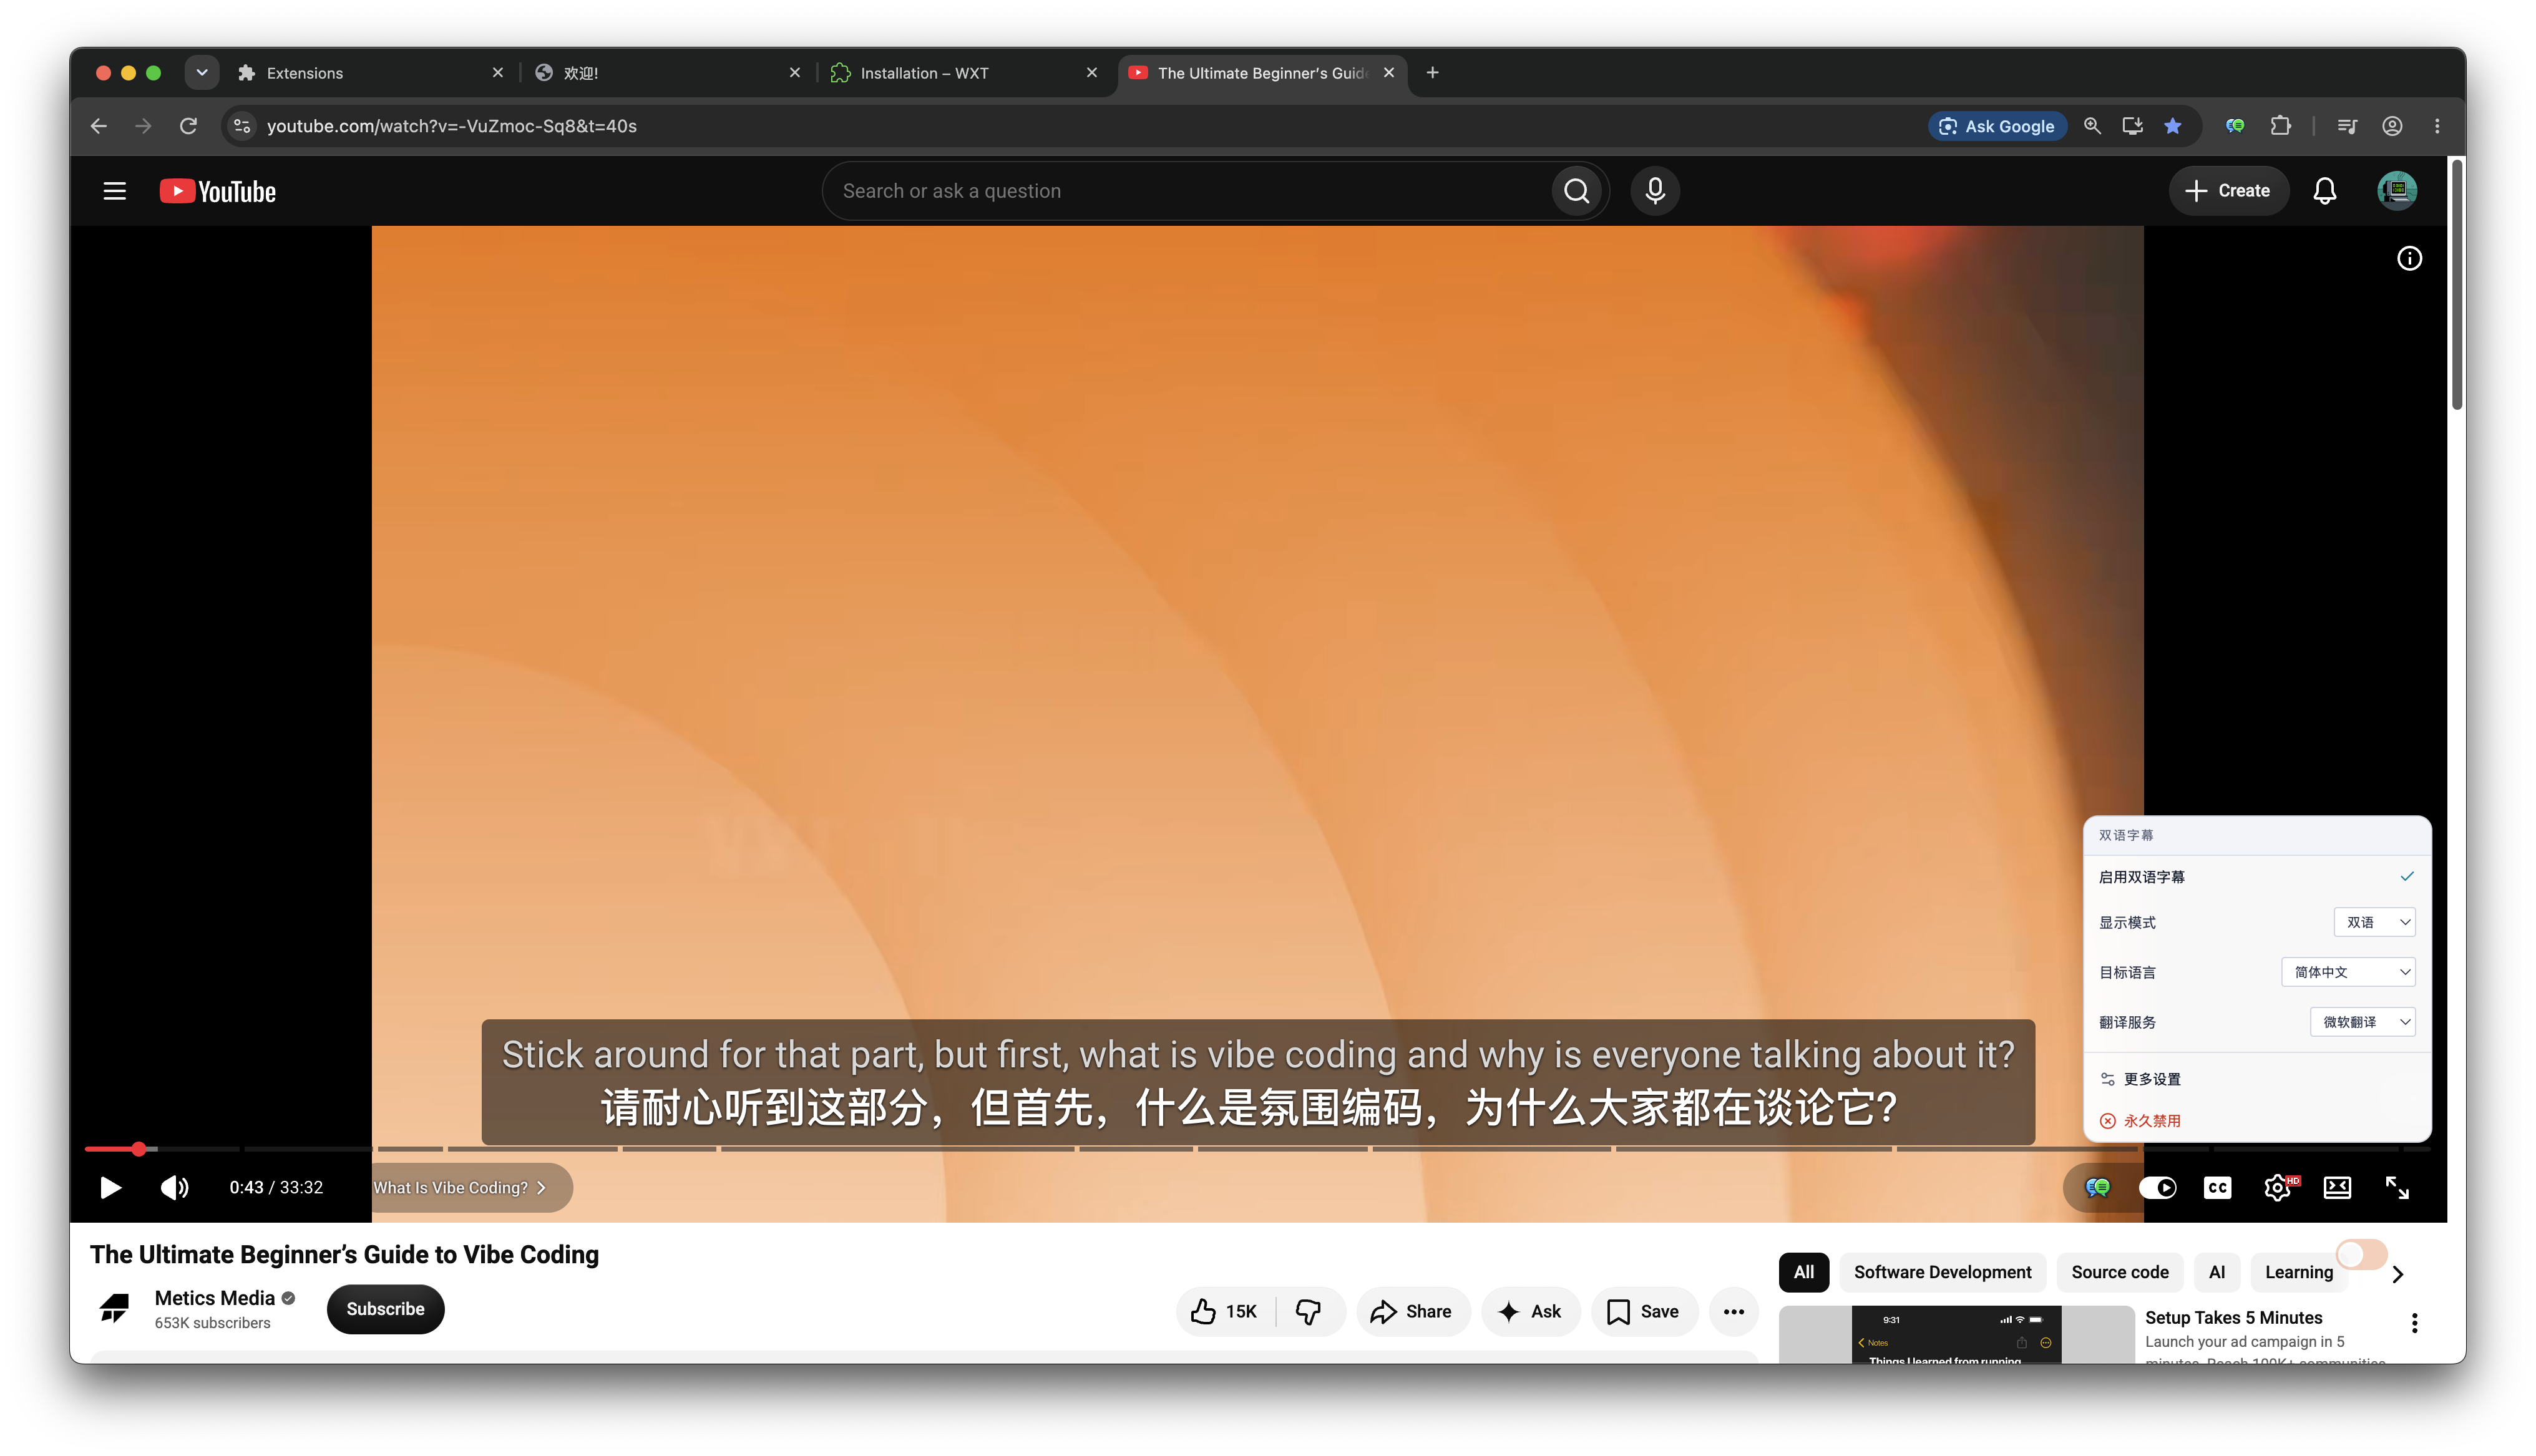Open more actions three-dot menu below video
The height and width of the screenshot is (1456, 2536).
point(1734,1311)
